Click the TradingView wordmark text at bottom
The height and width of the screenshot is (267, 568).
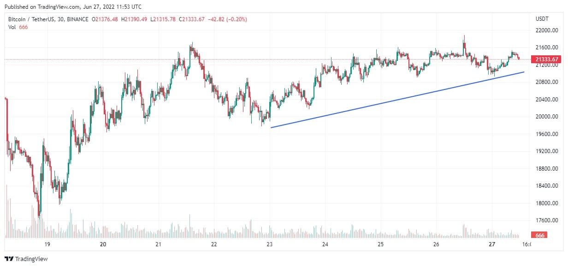click(31, 259)
